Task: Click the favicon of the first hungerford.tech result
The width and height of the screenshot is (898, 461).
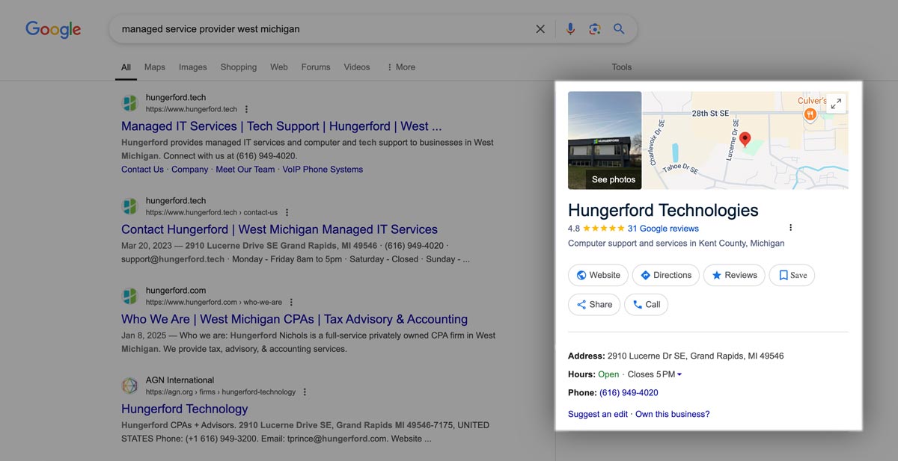Action: pos(130,103)
